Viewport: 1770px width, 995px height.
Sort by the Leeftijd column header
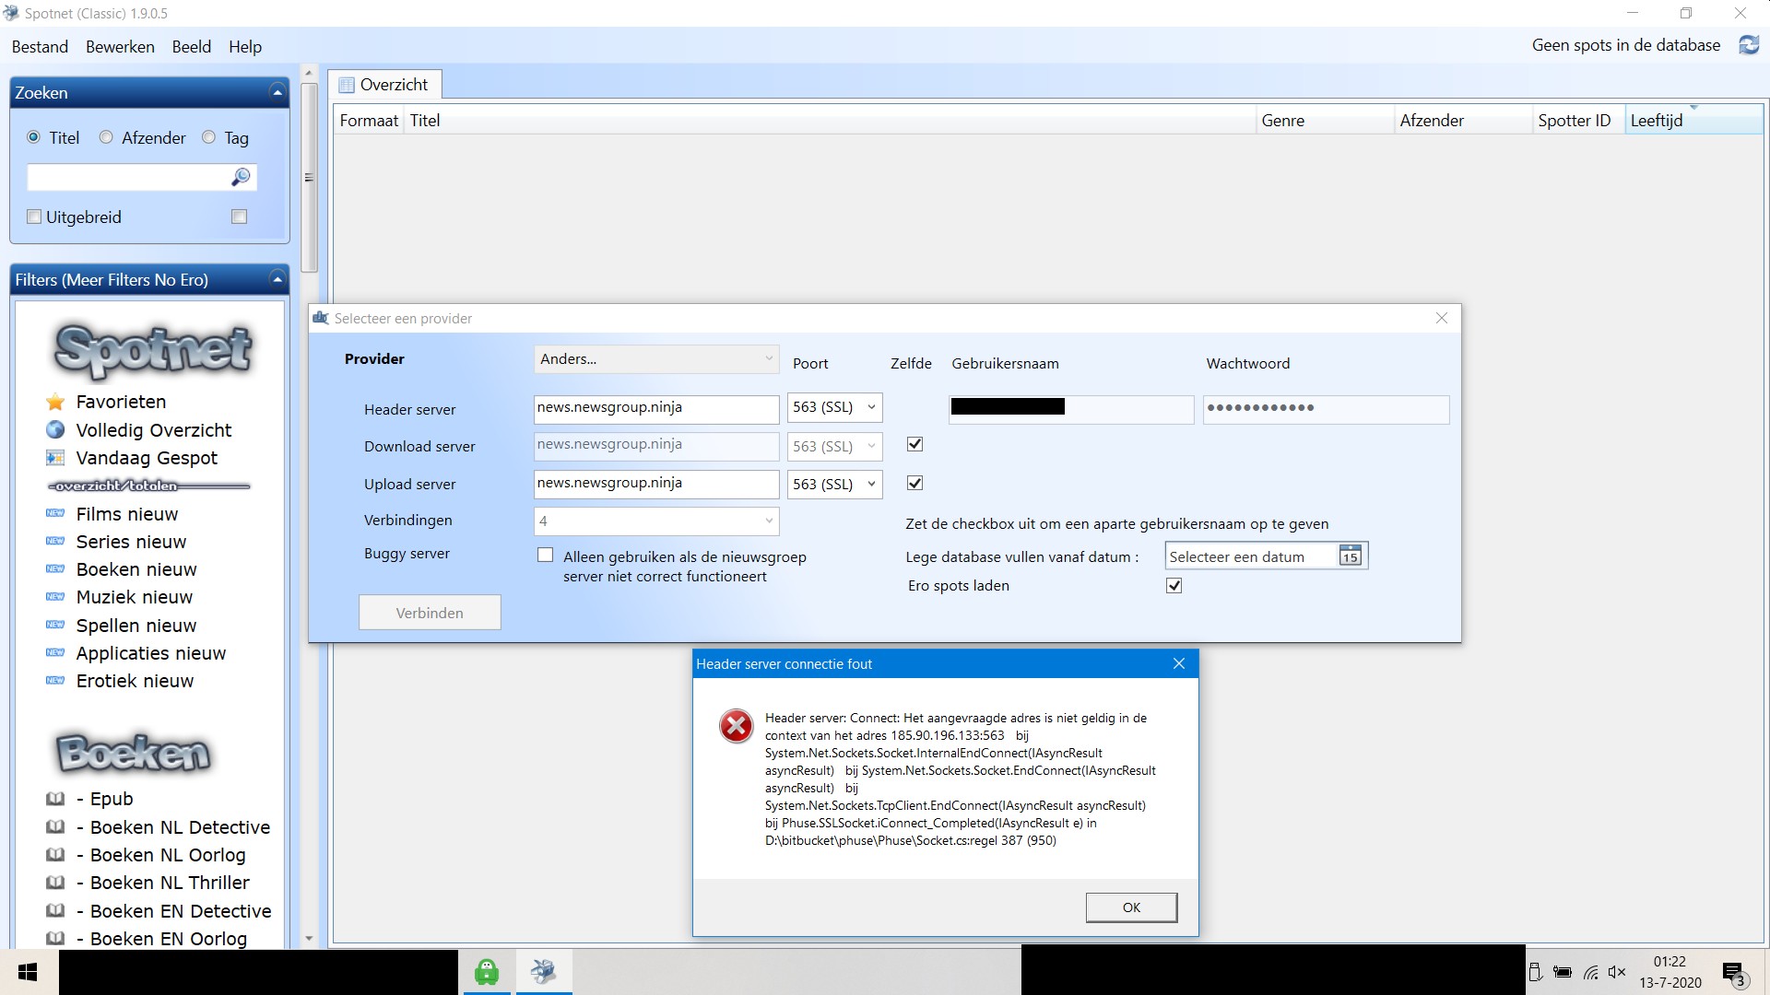[x=1693, y=120]
